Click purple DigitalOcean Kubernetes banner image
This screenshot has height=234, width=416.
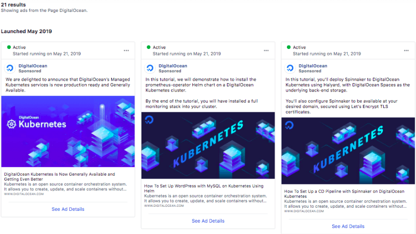(x=68, y=132)
